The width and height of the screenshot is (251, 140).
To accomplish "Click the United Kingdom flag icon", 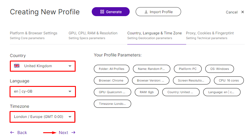I will [x=17, y=66].
